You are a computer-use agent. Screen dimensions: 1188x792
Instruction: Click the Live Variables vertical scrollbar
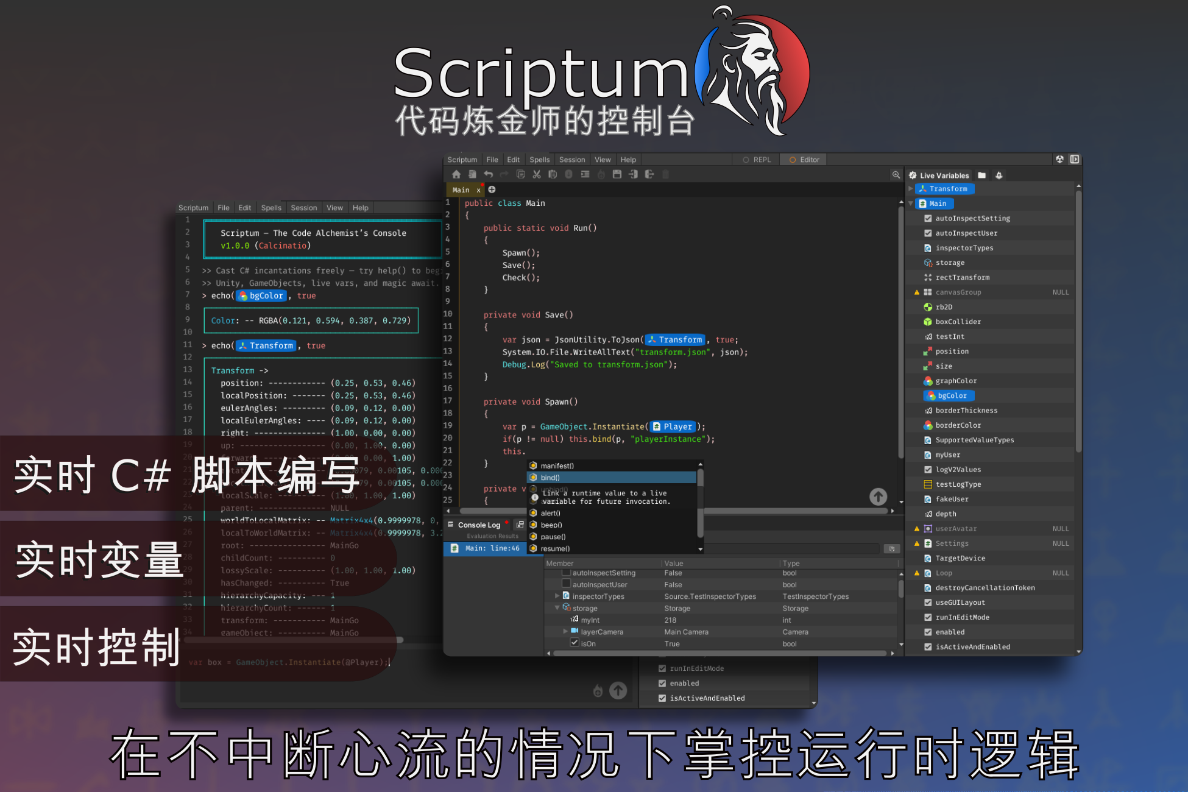pyautogui.click(x=1078, y=322)
